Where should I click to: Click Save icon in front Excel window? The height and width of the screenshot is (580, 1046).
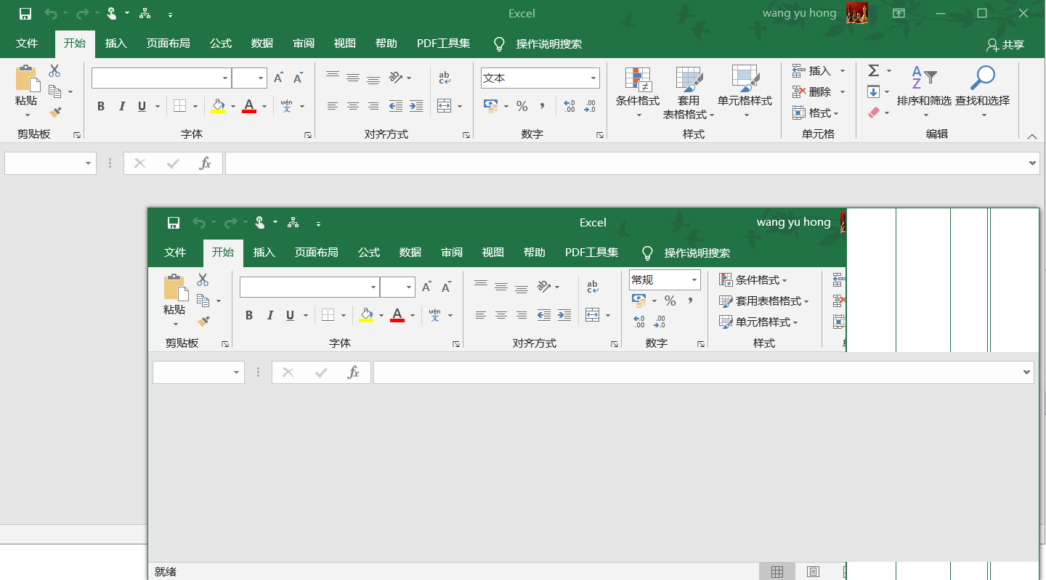tap(174, 223)
